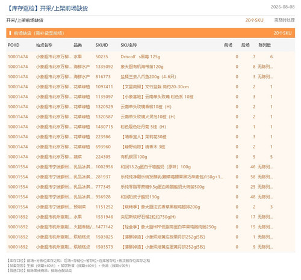The image size is (301, 280).
Task: Click back-stock value 48 in the SKUID 956928 row
Action: pyautogui.click(x=253, y=197)
